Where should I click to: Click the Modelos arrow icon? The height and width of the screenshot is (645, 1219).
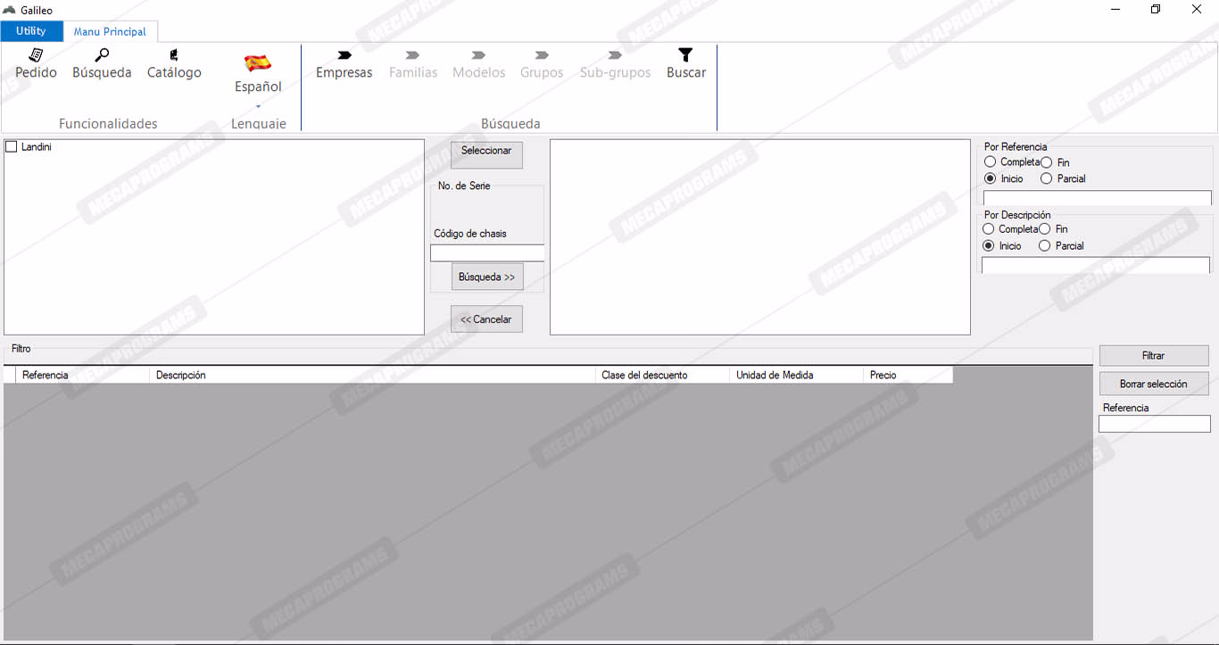pos(478,55)
